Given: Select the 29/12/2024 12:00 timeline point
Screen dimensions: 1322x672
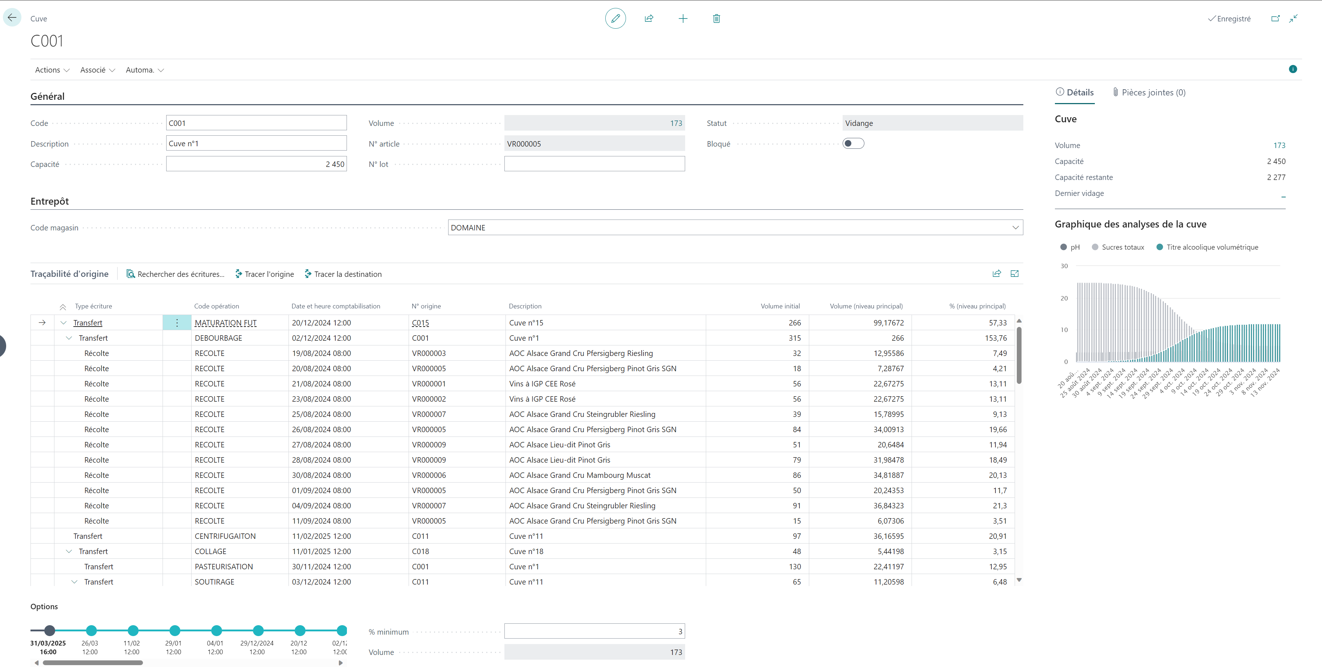Looking at the screenshot, I should tap(258, 630).
